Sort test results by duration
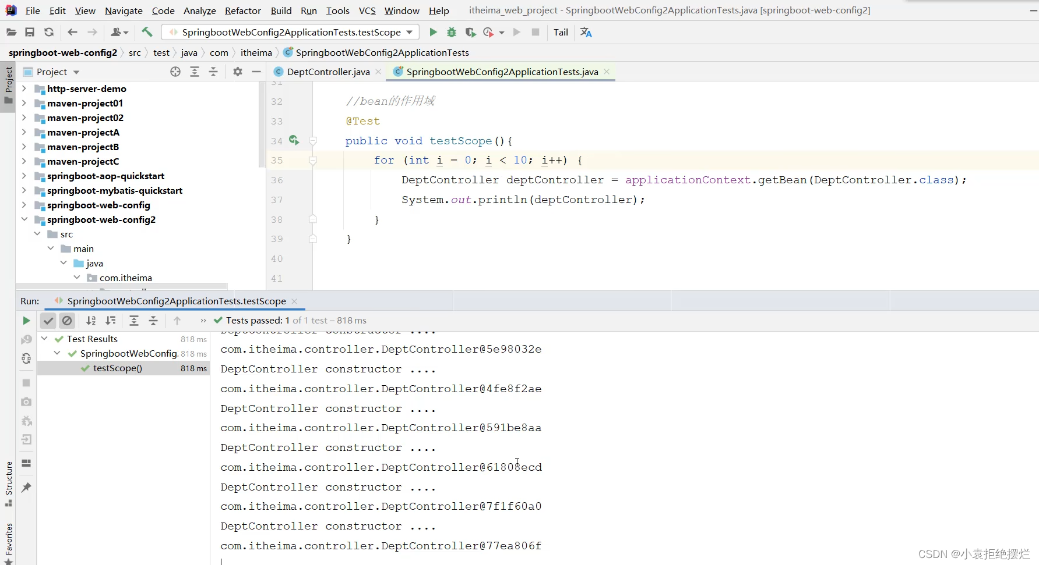 [110, 321]
